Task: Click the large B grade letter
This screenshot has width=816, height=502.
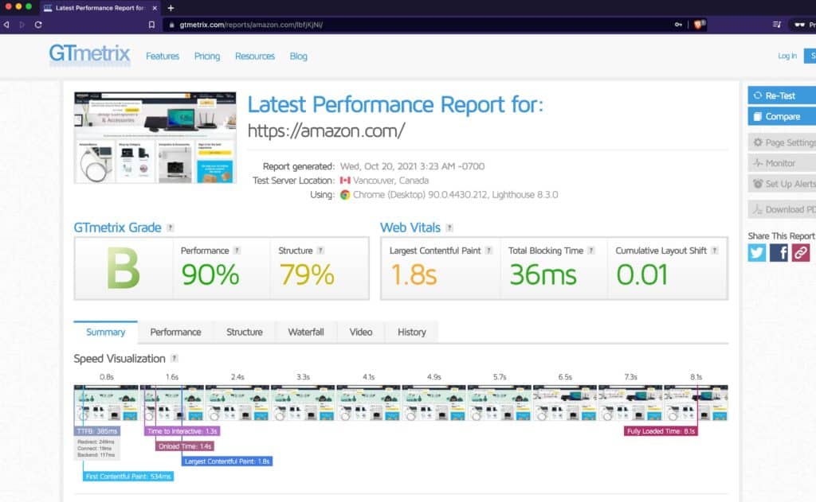Action: pyautogui.click(x=124, y=268)
